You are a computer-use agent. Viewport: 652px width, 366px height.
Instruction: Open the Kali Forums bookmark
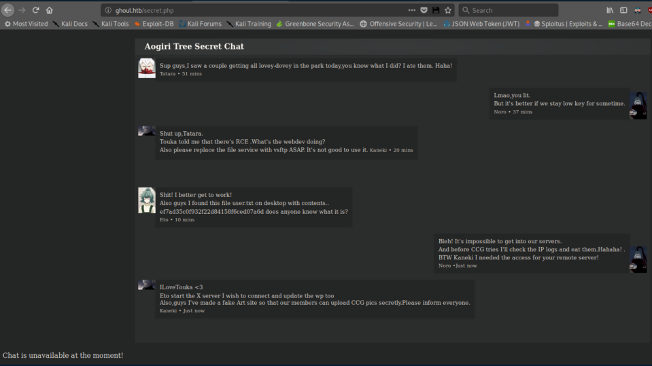pyautogui.click(x=200, y=24)
